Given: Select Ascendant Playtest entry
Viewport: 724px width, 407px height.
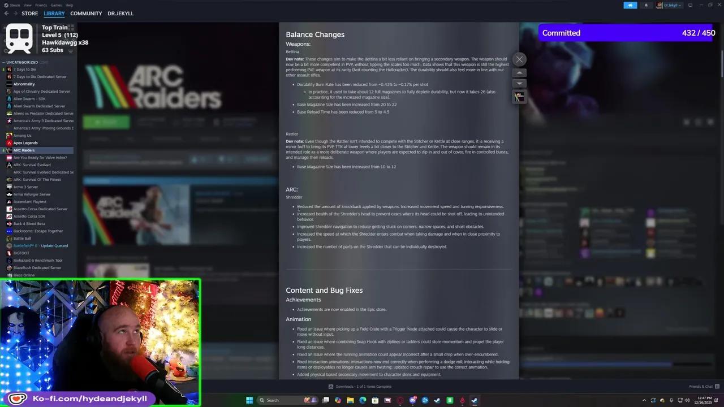Looking at the screenshot, I should (30, 202).
